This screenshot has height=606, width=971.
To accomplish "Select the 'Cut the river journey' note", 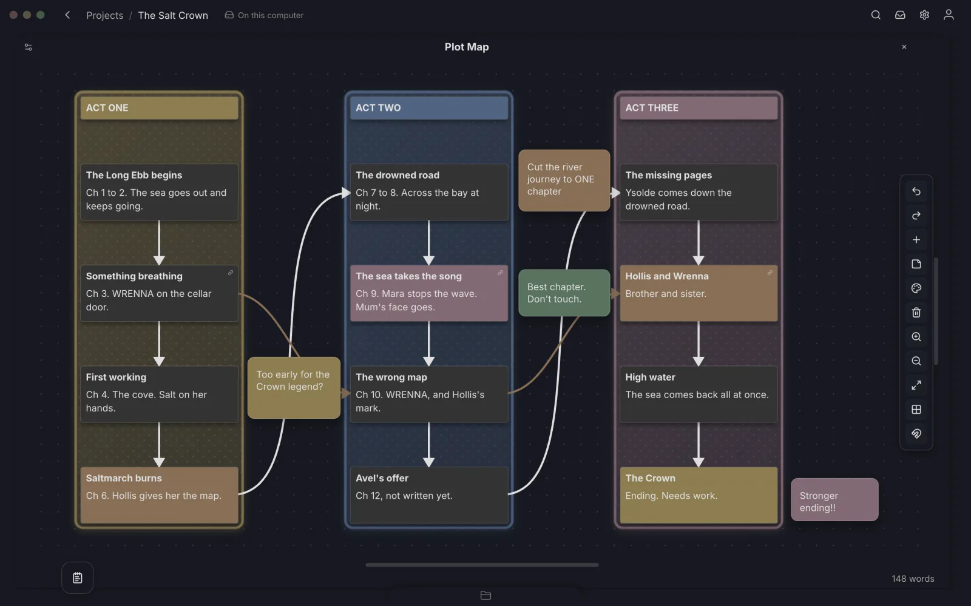I will click(x=564, y=181).
